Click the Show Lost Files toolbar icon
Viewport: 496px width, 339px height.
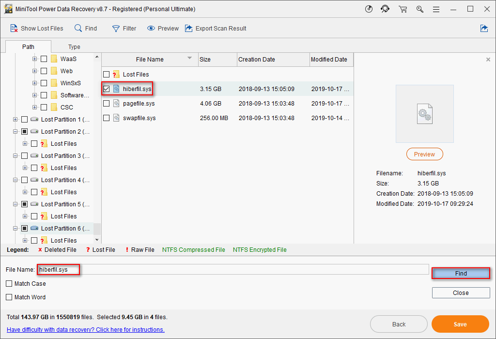point(14,29)
